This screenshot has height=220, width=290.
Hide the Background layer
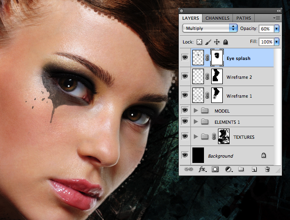[185, 155]
